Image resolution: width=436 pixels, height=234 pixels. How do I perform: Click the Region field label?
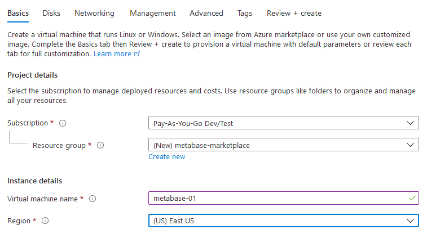pyautogui.click(x=19, y=221)
